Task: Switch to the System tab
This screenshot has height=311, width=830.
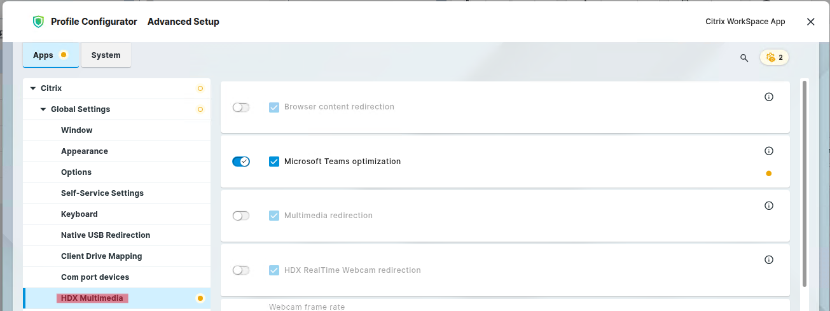Action: (x=106, y=55)
